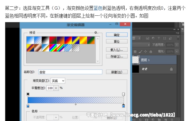Pick the blue-yellow-blue gradient preset
The image size is (188, 121).
click(x=76, y=40)
